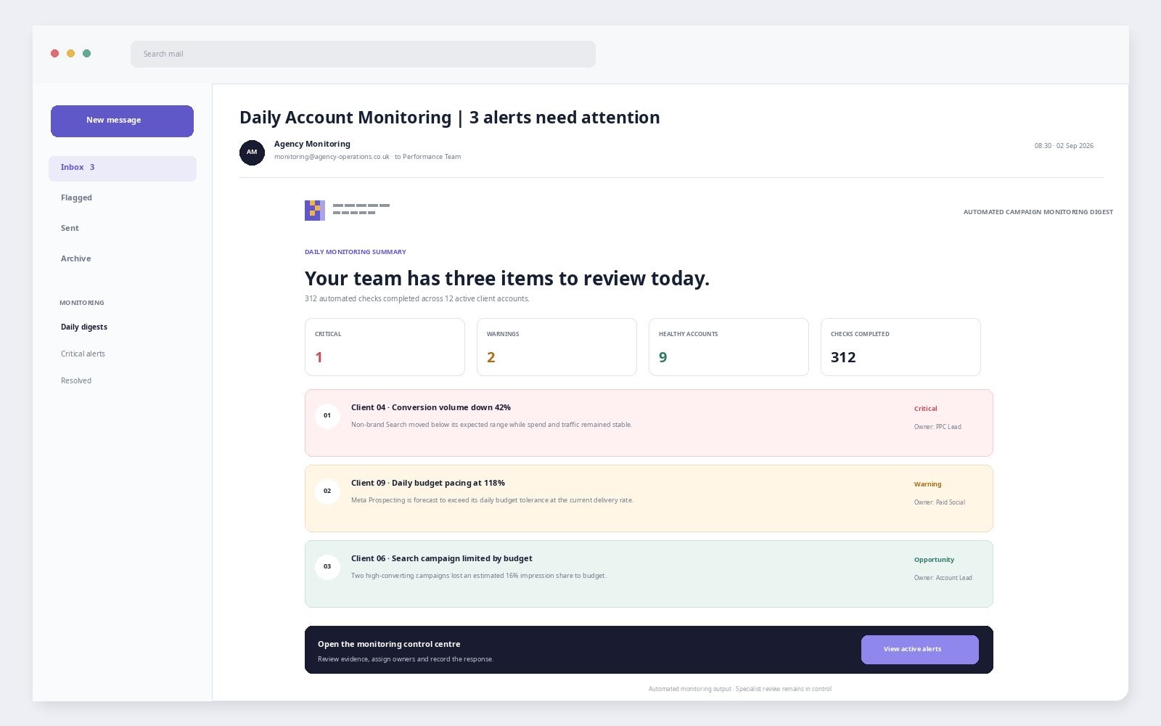This screenshot has width=1161, height=726.
Task: Click the yellow minimize window dot
Action: (x=71, y=54)
